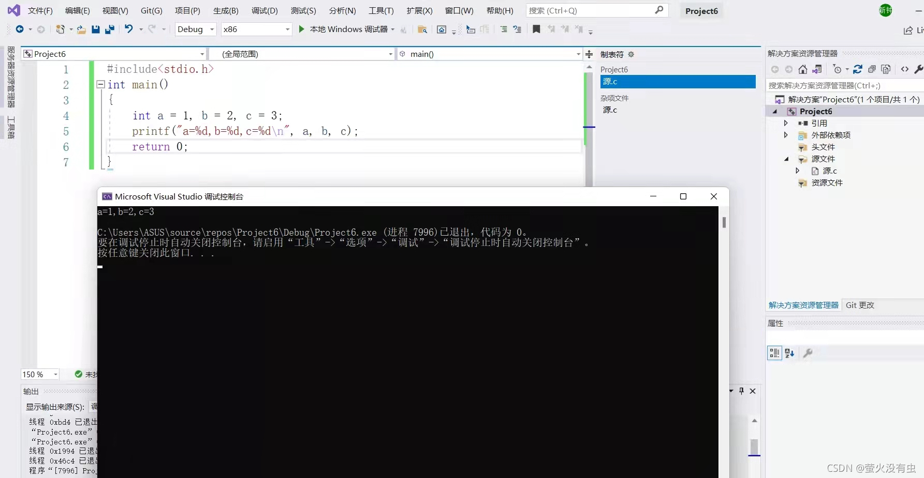924x478 pixels.
Task: Open the main() member dropdown
Action: (x=490, y=54)
